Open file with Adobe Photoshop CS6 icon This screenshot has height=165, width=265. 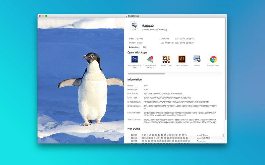coord(134,59)
